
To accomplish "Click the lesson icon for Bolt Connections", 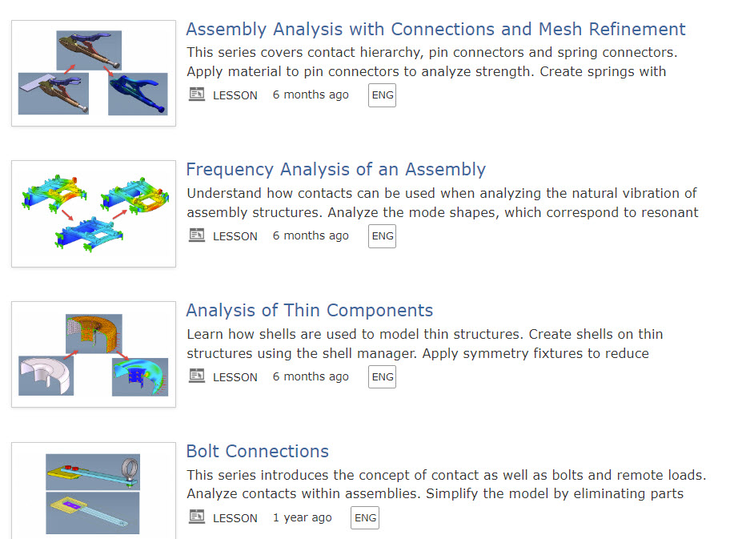I will coord(196,517).
